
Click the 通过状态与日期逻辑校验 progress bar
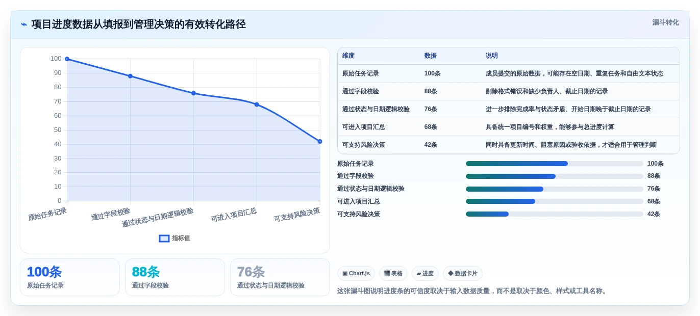[554, 189]
